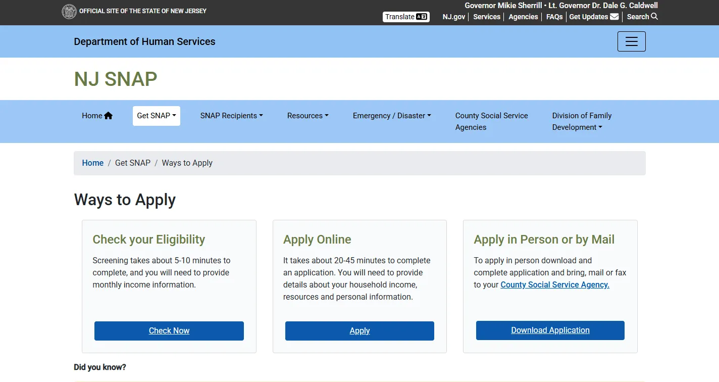The height and width of the screenshot is (382, 719).
Task: Click the NJ SNAP heading
Action: [116, 79]
